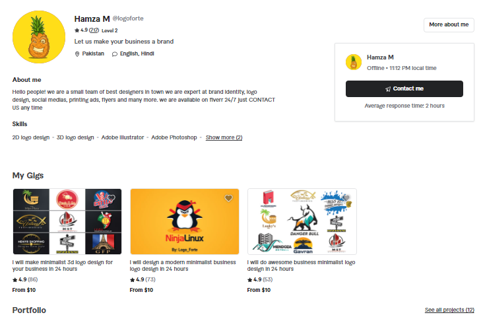Click star icon under NinjaLinux gig

[132, 280]
